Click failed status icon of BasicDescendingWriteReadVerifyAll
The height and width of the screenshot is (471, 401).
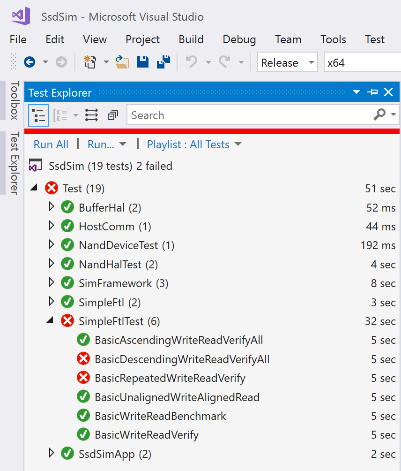83,359
